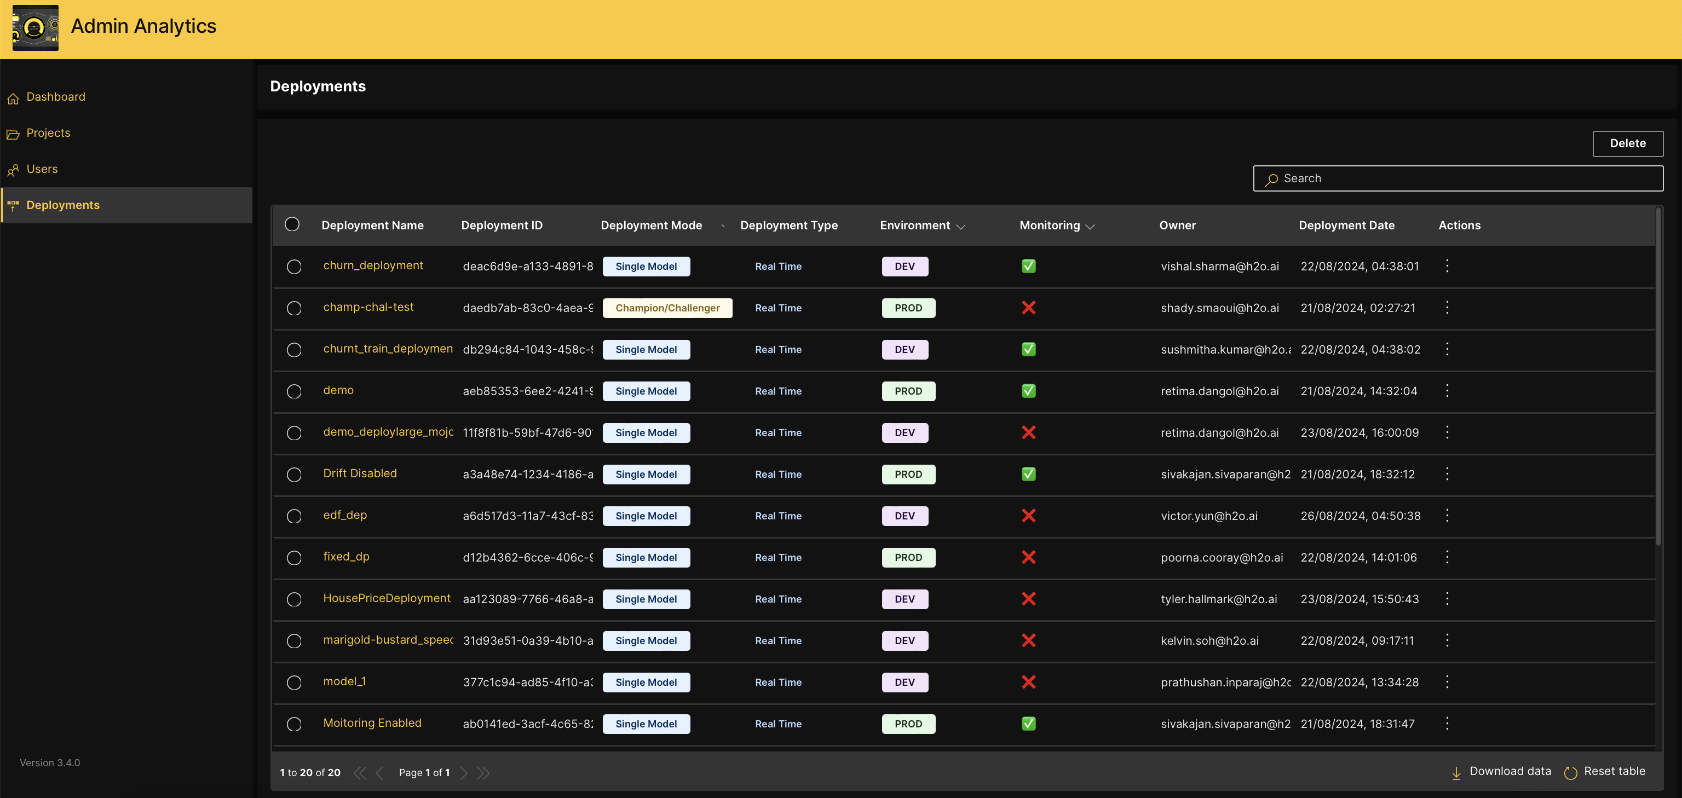
Task: Open actions menu for marigold-bustard row
Action: pos(1447,640)
